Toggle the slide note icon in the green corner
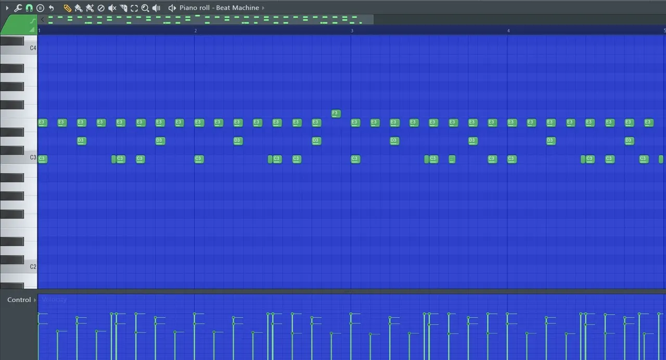 click(x=33, y=21)
